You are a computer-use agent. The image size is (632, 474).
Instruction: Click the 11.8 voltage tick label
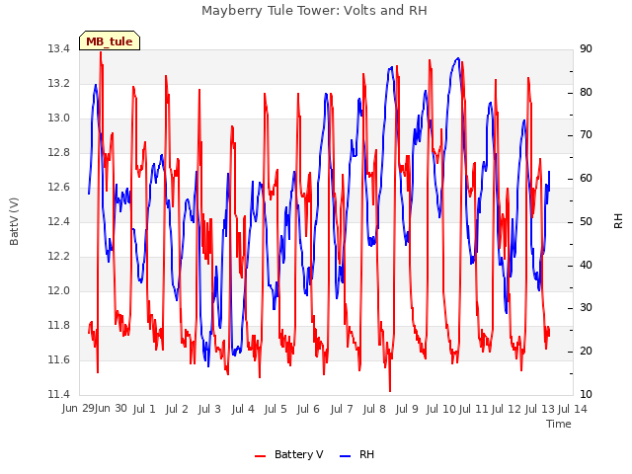pos(58,325)
